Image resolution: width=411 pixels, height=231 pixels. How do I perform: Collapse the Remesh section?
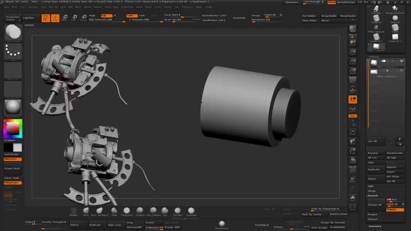click(x=372, y=196)
